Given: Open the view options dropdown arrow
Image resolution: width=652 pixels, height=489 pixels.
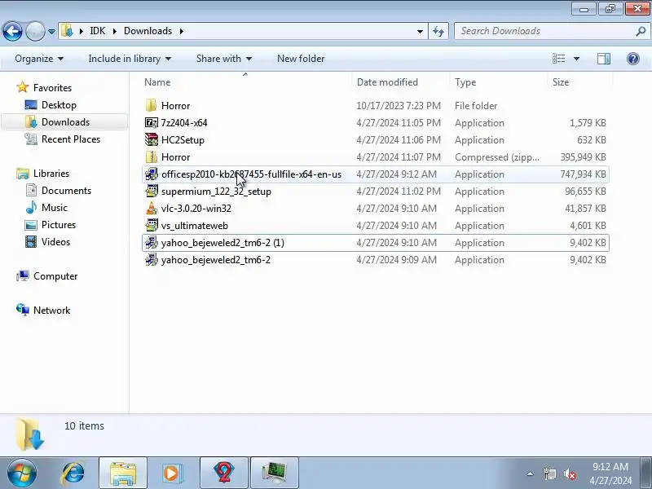Looking at the screenshot, I should coord(576,59).
